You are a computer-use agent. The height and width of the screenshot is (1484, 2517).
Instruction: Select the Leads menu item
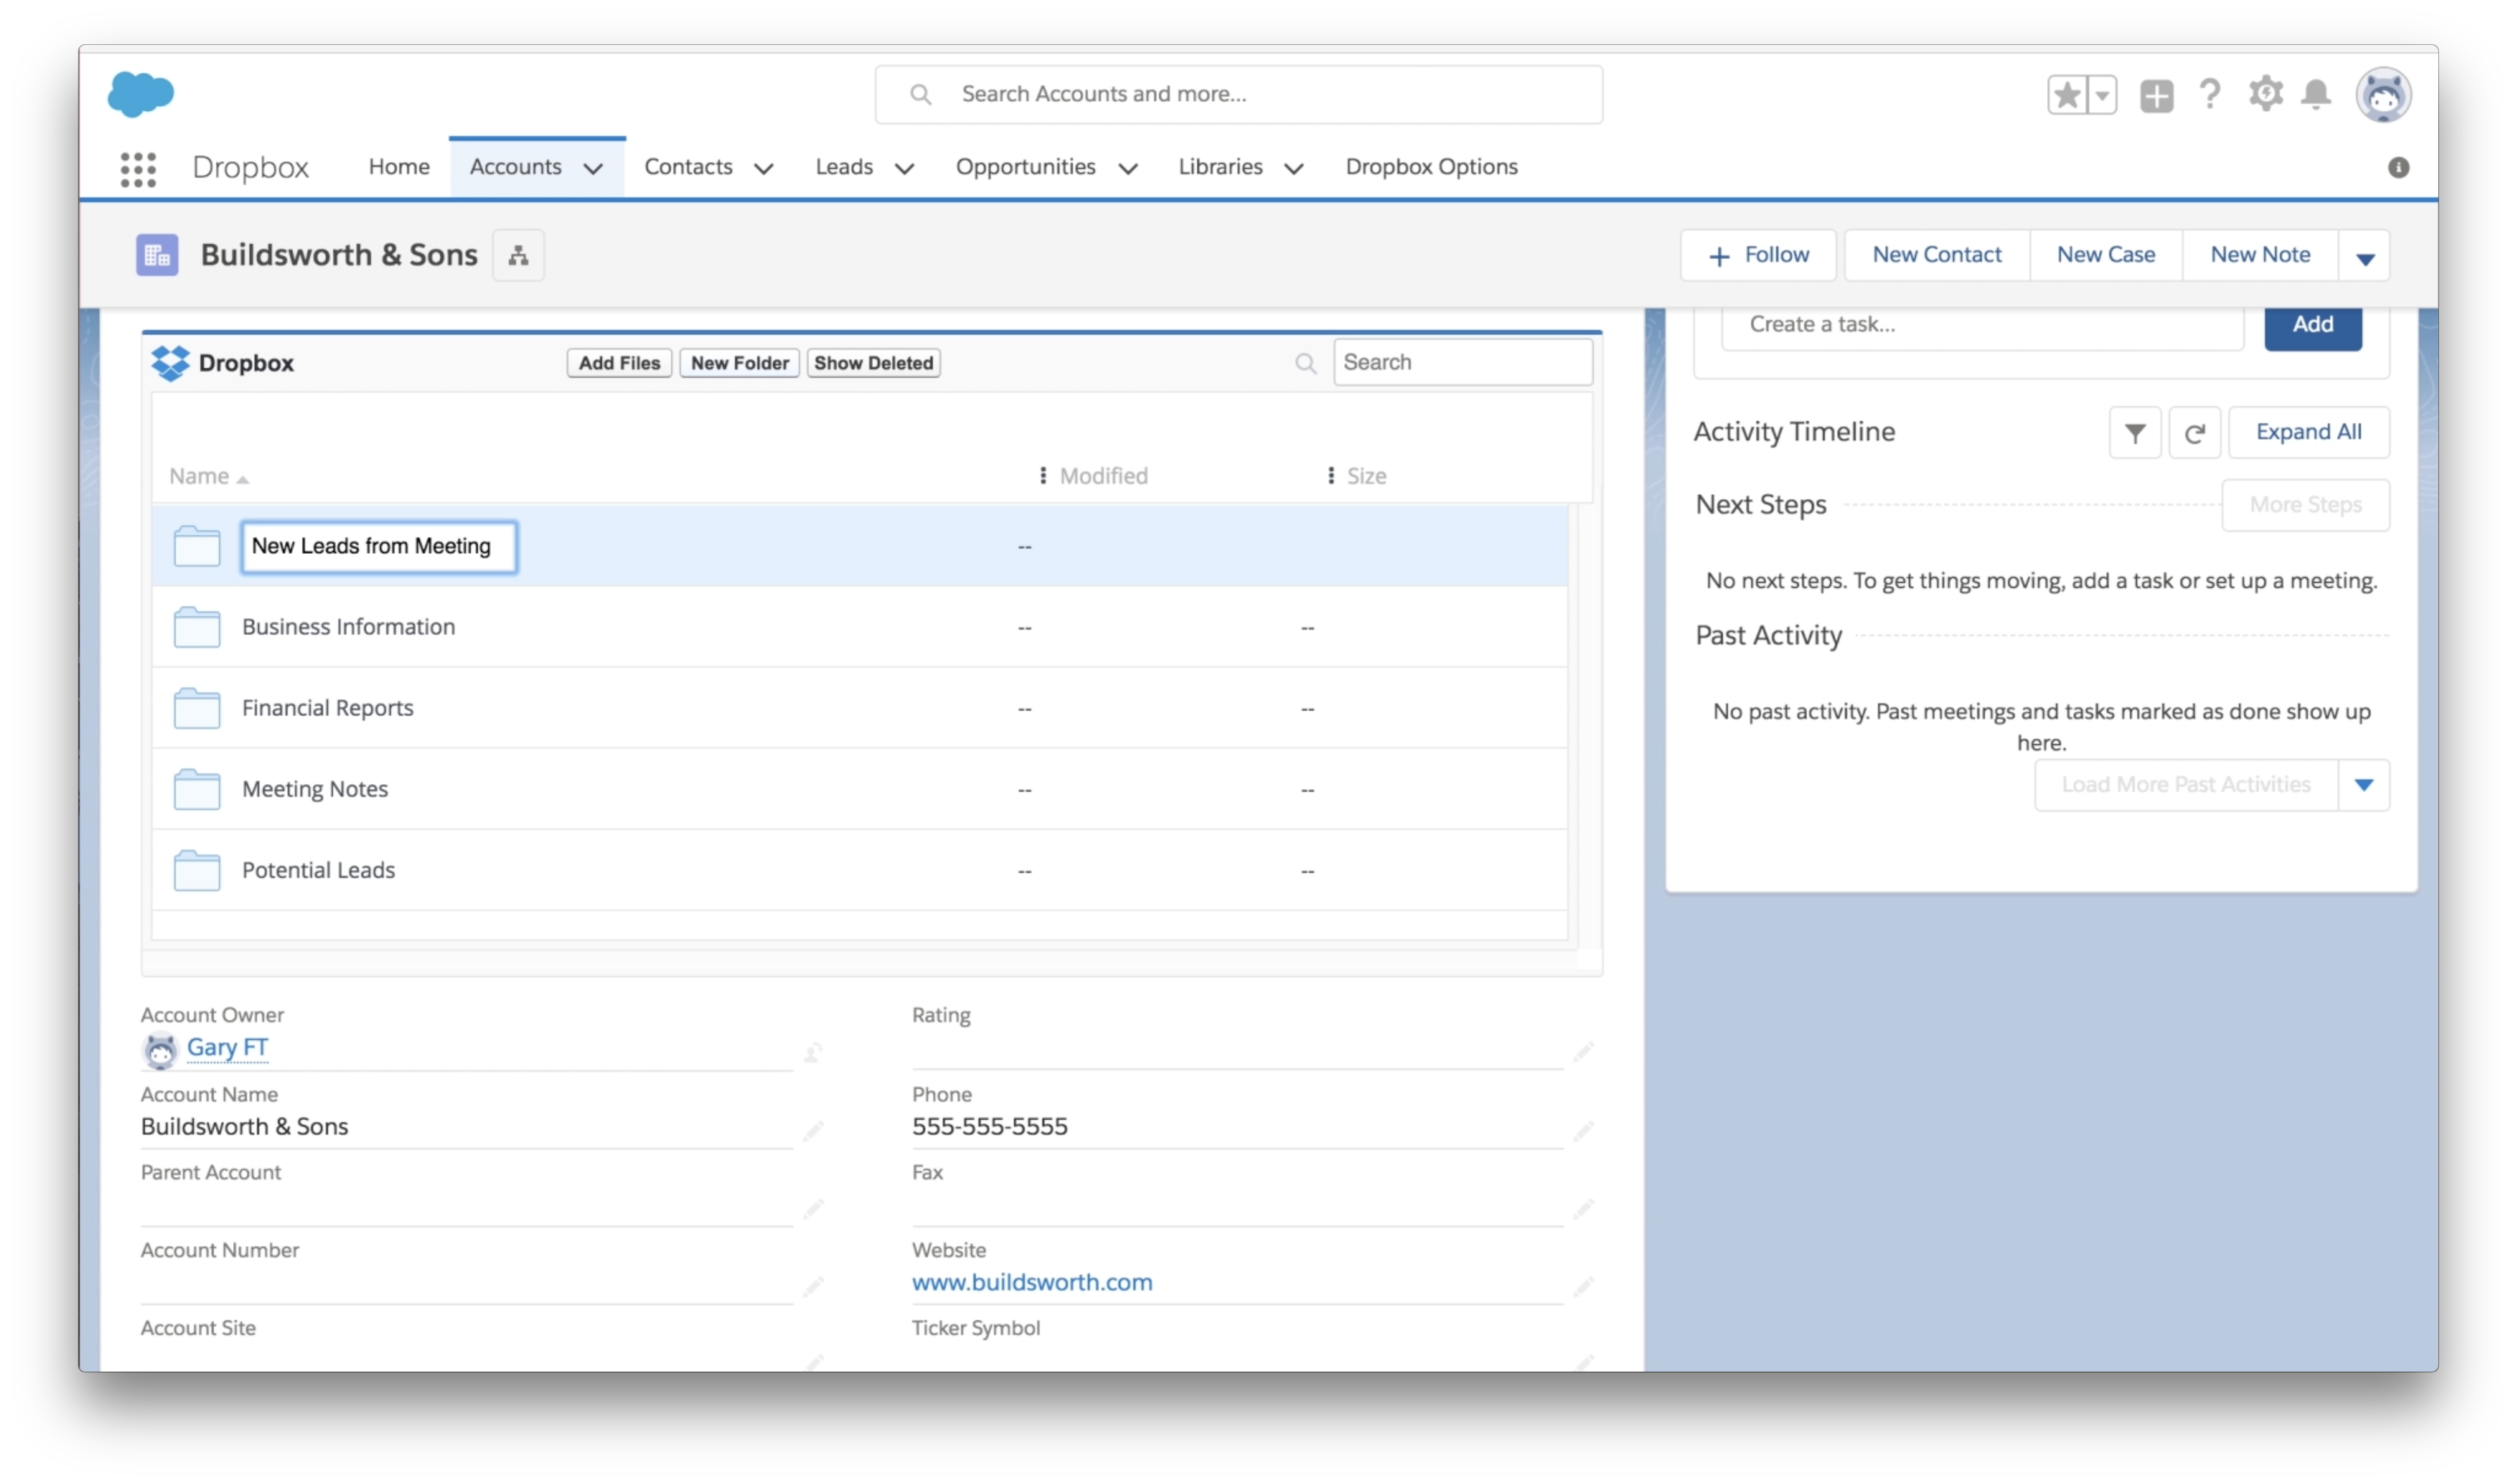coord(843,166)
